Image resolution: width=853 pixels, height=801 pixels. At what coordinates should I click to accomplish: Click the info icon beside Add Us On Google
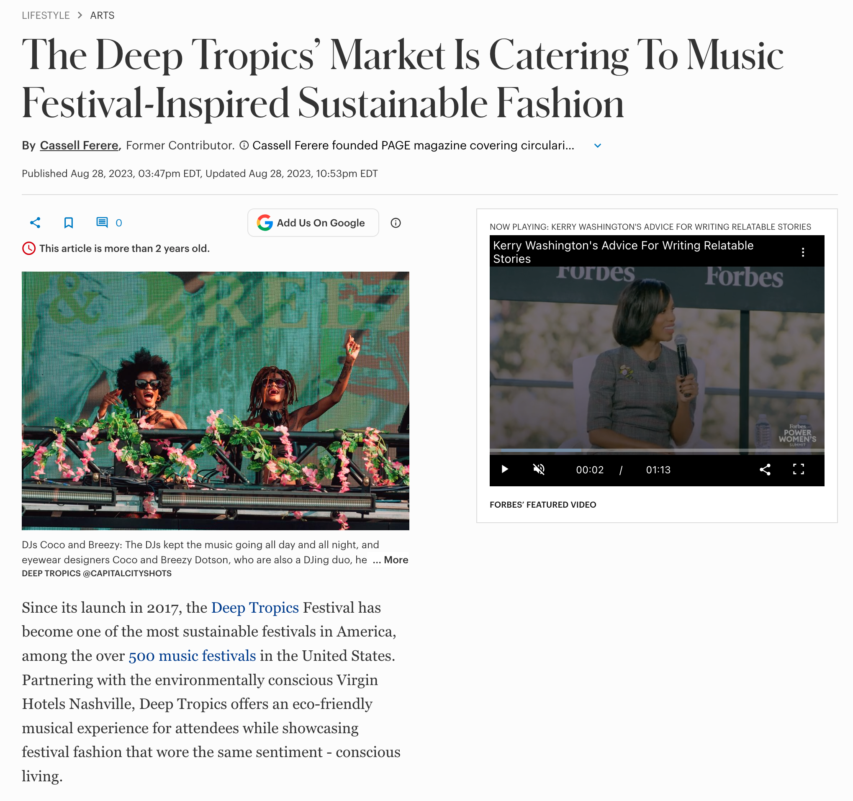396,223
